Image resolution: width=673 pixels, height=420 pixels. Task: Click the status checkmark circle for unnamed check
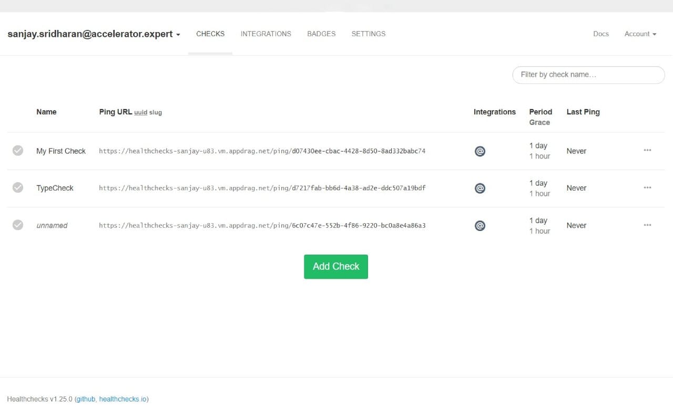(17, 225)
